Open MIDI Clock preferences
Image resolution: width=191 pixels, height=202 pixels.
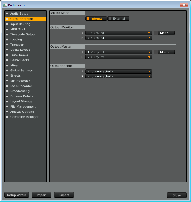25,29
